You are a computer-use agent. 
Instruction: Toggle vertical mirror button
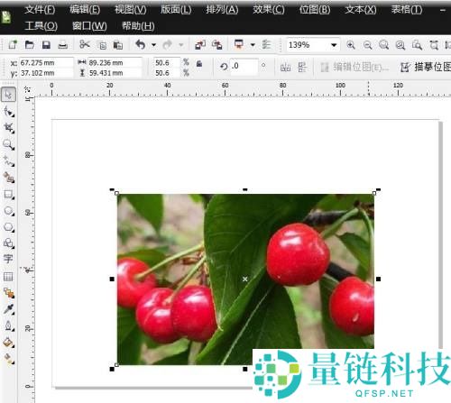point(302,67)
